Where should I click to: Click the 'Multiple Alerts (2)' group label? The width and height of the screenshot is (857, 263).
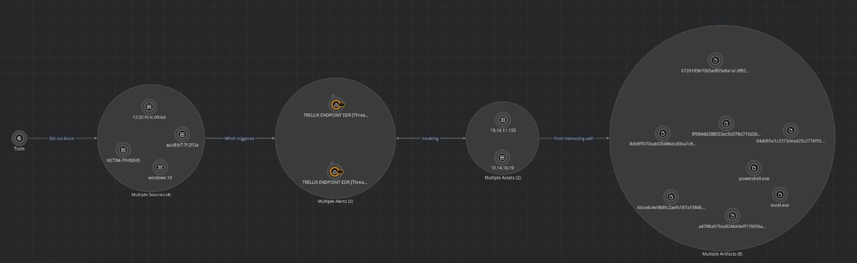335,201
